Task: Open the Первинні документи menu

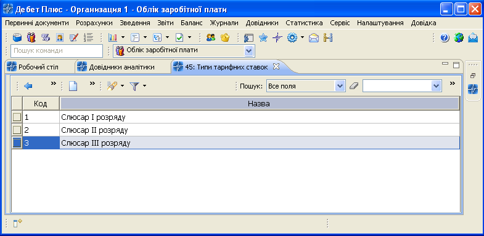Action: 37,23
